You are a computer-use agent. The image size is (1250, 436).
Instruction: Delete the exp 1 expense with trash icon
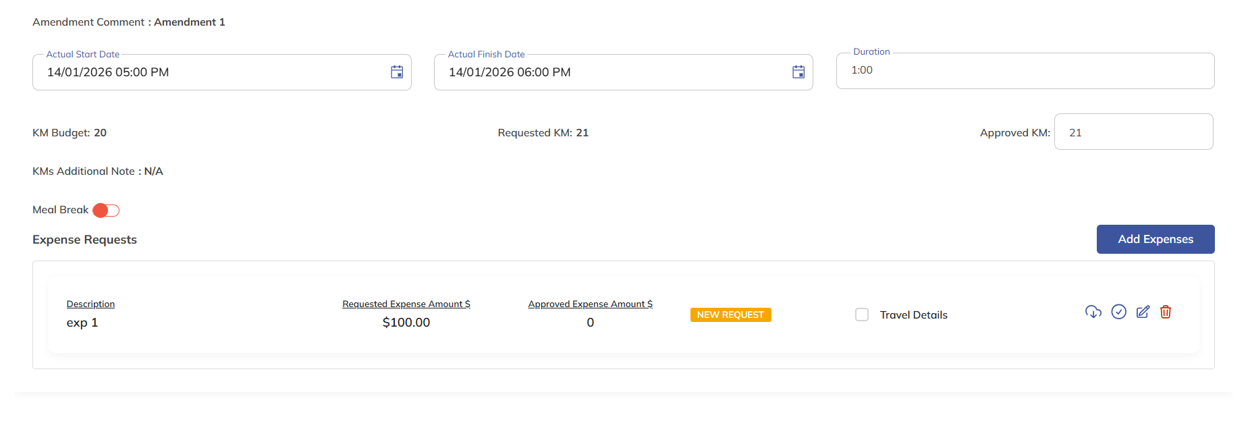point(1166,312)
